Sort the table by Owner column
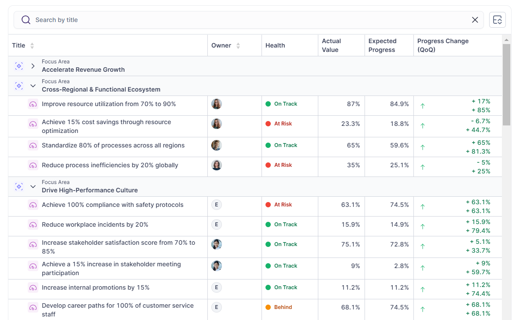The height and width of the screenshot is (320, 516). click(238, 46)
